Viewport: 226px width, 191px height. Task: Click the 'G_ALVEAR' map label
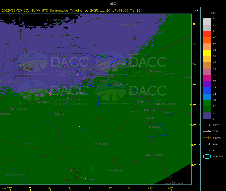coord(150,110)
